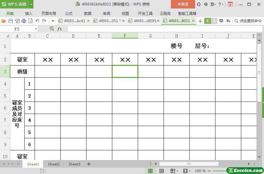This screenshot has height=174, width=264.
Task: Print the sheet with the printer icon
Action: click(x=24, y=21)
